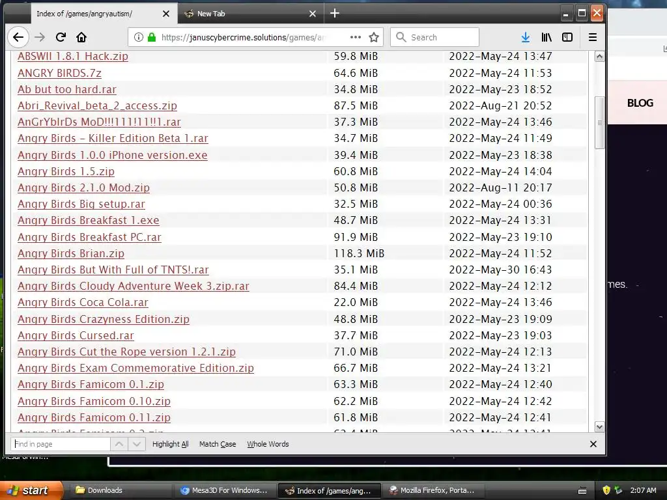This screenshot has width=667, height=500.
Task: Toggle Whole Words option
Action: 268,444
